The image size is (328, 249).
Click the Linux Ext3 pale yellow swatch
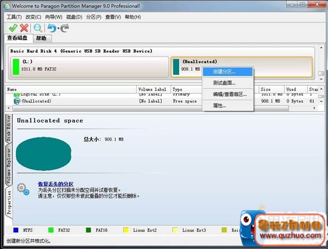(175, 230)
